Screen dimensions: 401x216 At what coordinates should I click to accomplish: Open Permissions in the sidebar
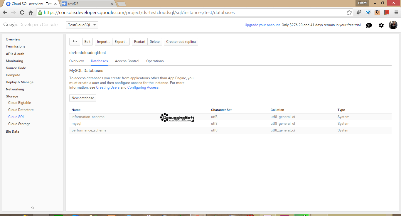tap(16, 46)
